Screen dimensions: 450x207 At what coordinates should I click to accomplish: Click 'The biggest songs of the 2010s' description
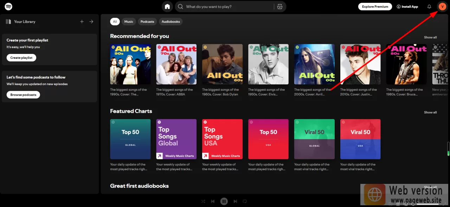(x=359, y=92)
